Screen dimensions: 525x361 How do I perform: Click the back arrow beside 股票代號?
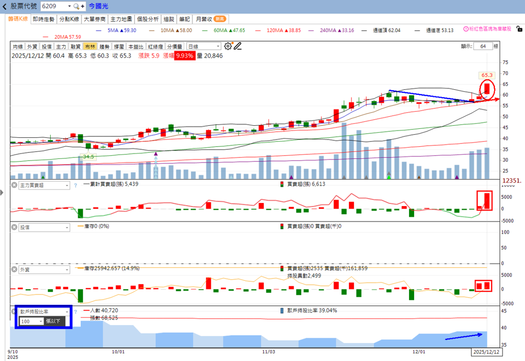[x=5, y=7]
